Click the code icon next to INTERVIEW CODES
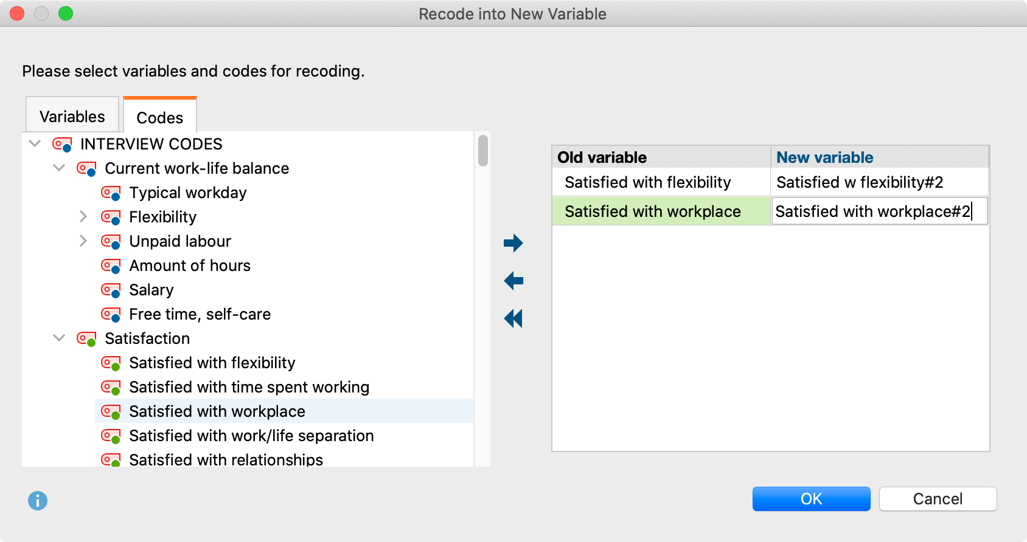Image resolution: width=1027 pixels, height=542 pixels. pos(62,145)
